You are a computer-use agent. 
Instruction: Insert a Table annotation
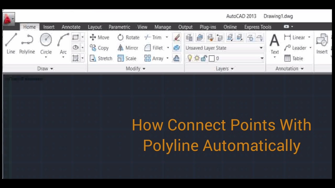294,58
